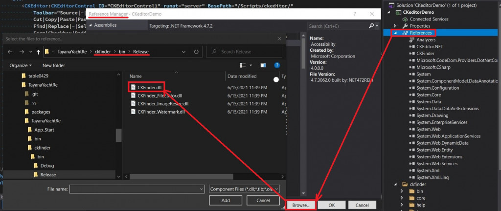
Task: Open Component Files type filter dropdown
Action: (245, 189)
